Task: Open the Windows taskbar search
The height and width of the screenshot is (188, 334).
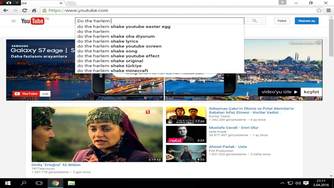Action: coord(23,183)
